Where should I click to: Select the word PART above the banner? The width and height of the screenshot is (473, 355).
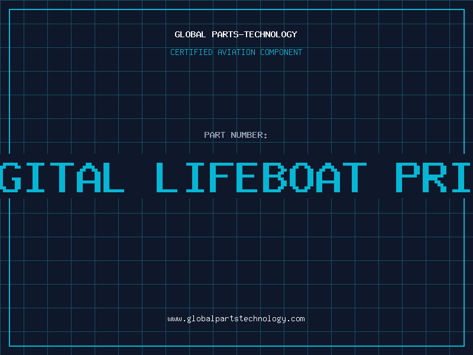coord(215,135)
